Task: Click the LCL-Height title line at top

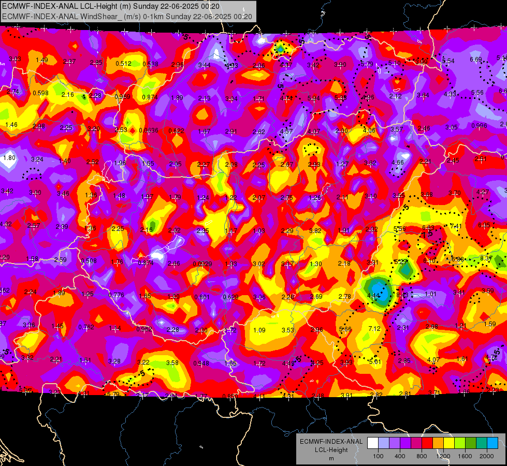Action: coord(111,6)
